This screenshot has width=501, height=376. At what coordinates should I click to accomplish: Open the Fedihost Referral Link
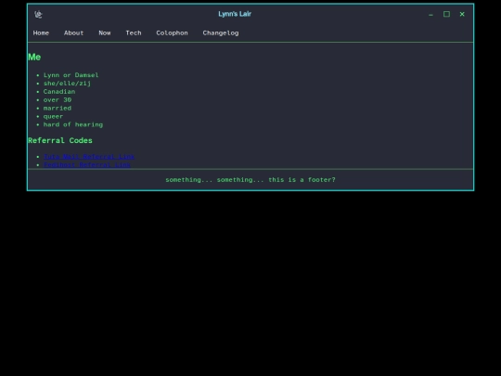[x=87, y=164]
